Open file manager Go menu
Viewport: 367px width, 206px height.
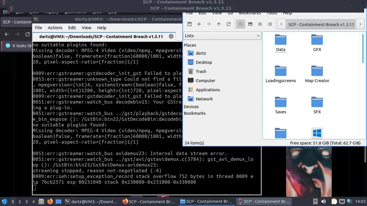pos(230,13)
